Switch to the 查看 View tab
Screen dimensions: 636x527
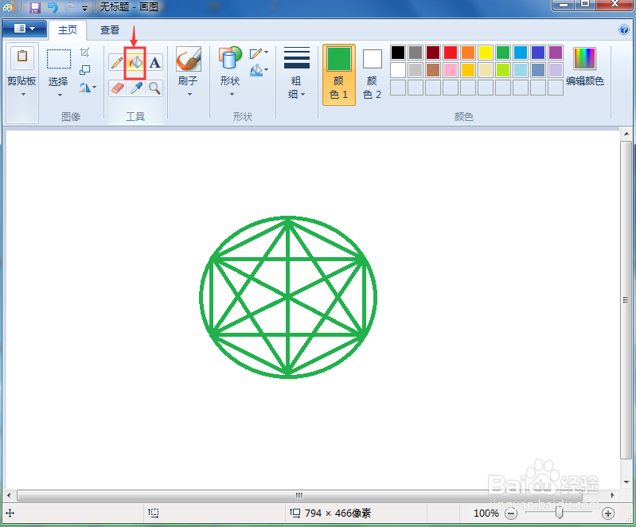click(110, 30)
